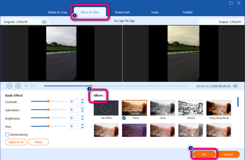Increase Hue value with up arrow
The width and height of the screenshot is (245, 160).
tap(82, 125)
